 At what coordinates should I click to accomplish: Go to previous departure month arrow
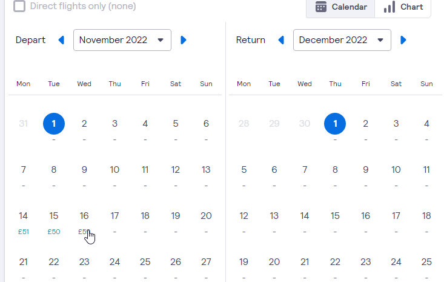61,40
